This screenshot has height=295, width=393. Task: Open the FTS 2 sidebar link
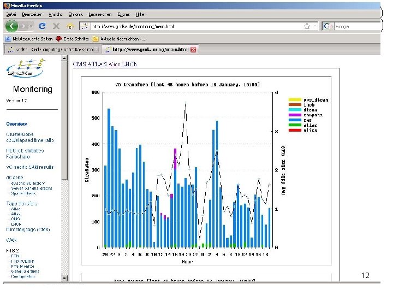(x=13, y=251)
